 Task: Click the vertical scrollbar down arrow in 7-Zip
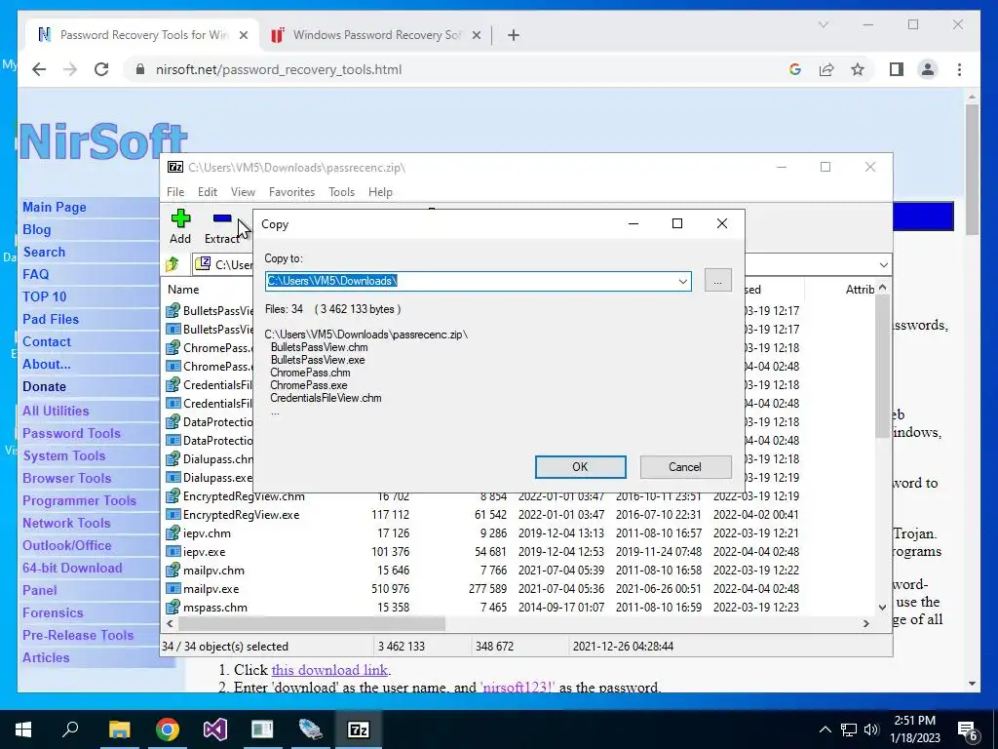point(883,607)
